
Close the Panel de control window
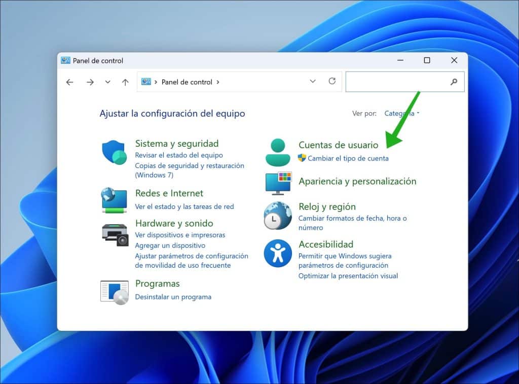pos(454,60)
